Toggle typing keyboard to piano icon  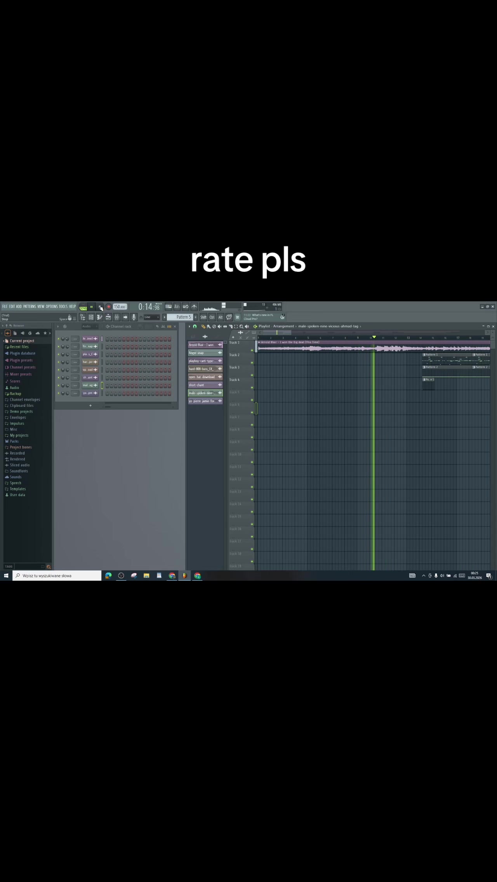169,307
